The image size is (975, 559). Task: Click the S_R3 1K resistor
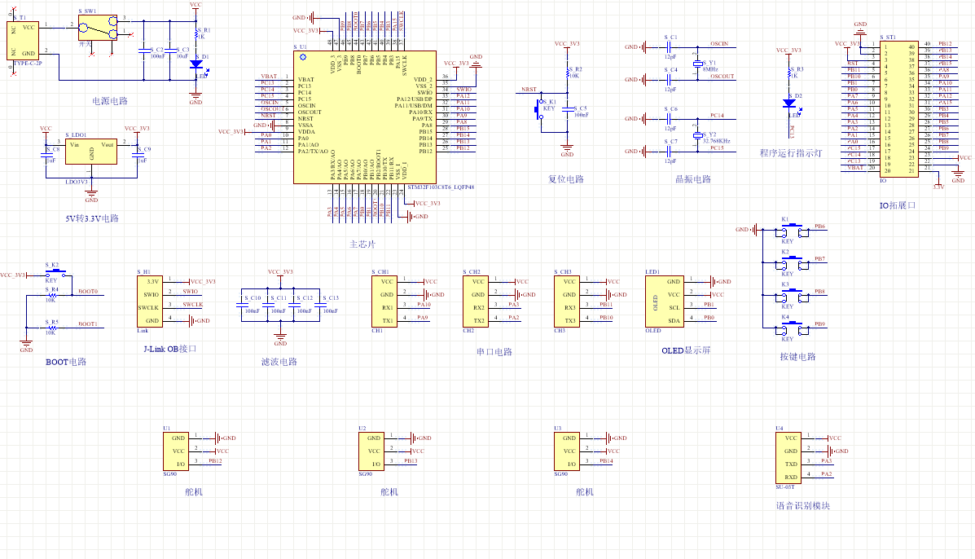pyautogui.click(x=789, y=73)
